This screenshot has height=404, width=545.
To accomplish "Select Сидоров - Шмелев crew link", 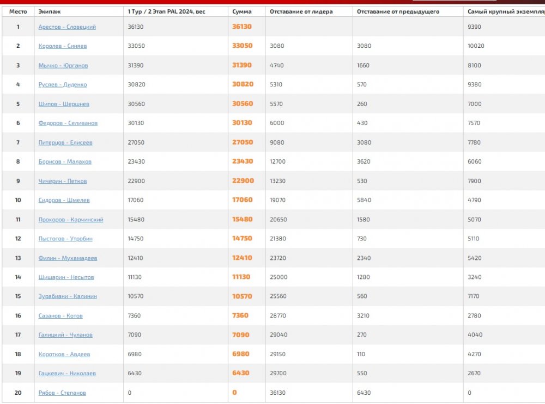I will tap(64, 200).
